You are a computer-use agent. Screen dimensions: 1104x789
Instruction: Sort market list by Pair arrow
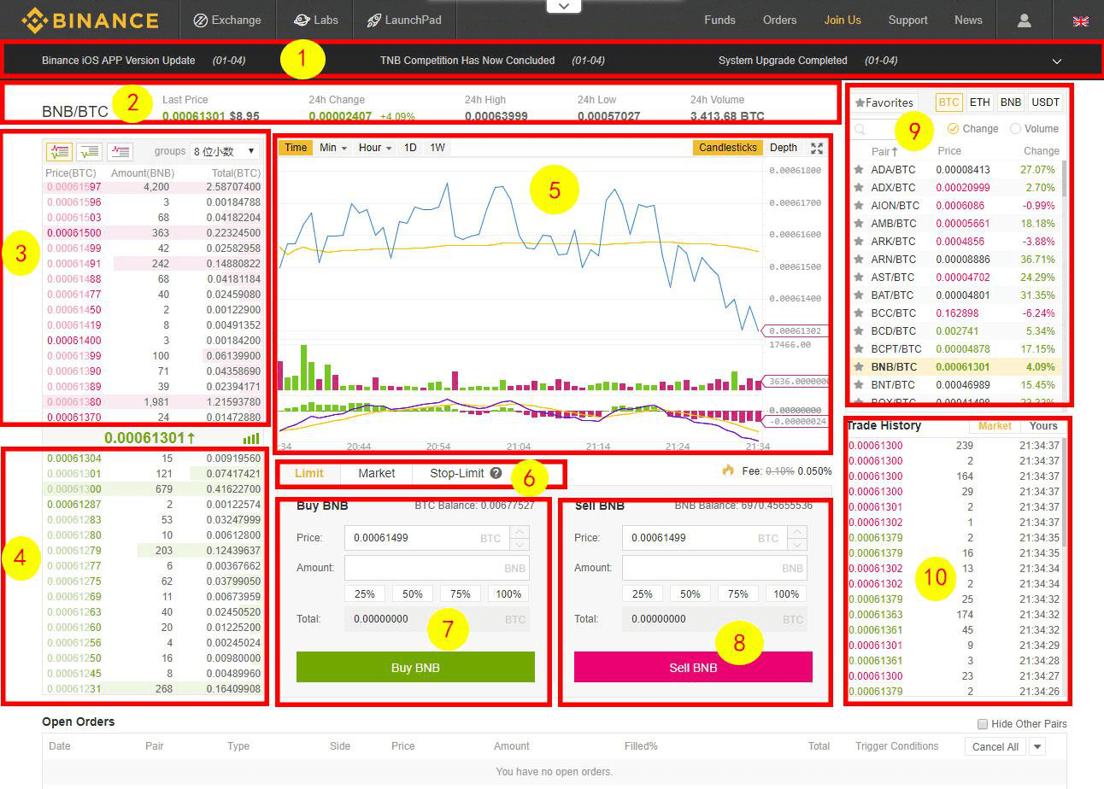click(895, 151)
